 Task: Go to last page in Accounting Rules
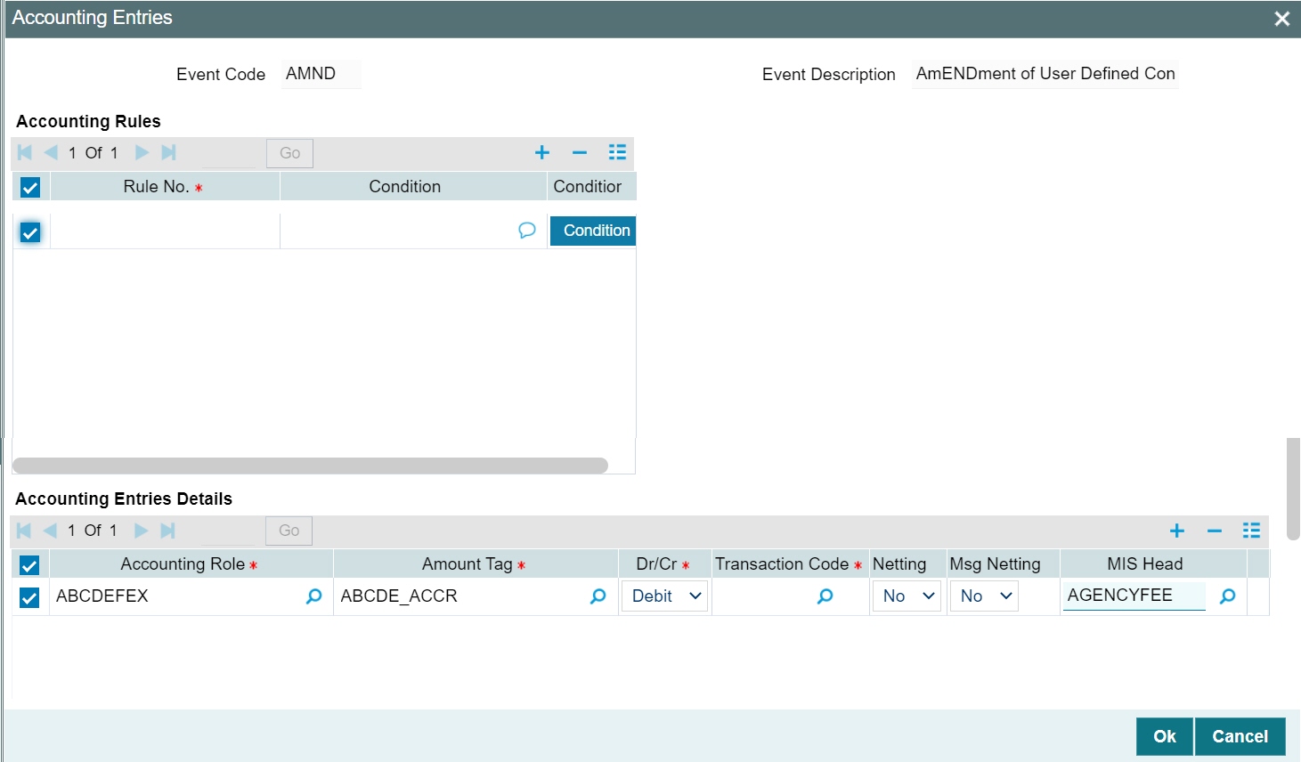coord(168,152)
